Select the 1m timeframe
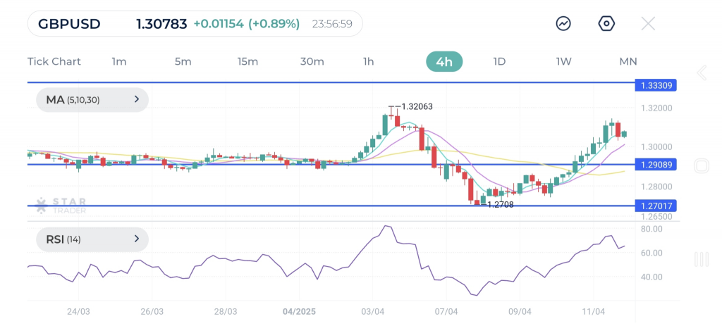Image resolution: width=722 pixels, height=333 pixels. point(119,61)
